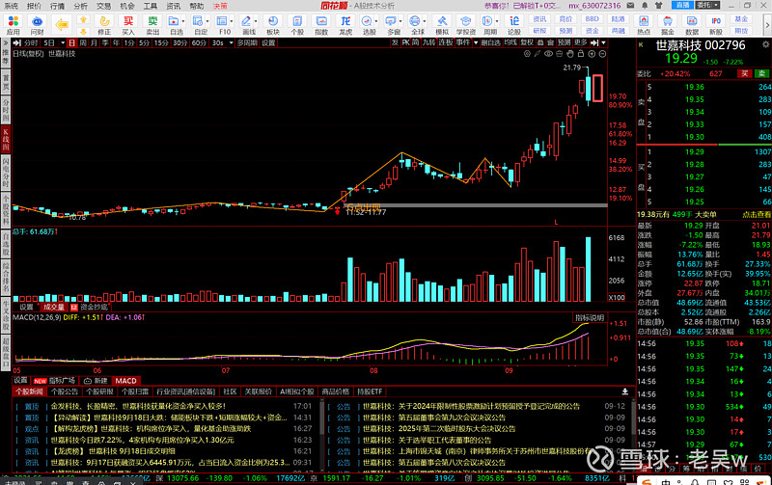This screenshot has height=485, width=772.
Task: Click the green 卖 button beside 委比
Action: pos(761,73)
